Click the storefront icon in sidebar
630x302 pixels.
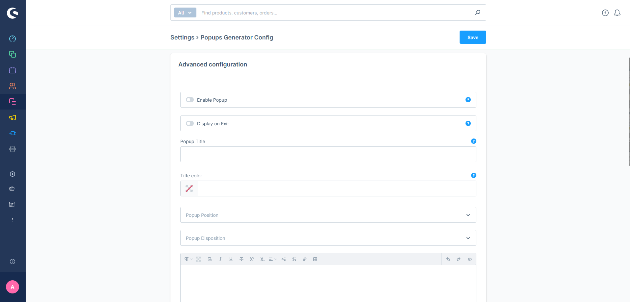pos(12,204)
